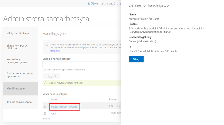Image resolution: width=224 pixels, height=125 pixels.
Task: Click the Process column header
Action: pyautogui.click(x=113, y=99)
